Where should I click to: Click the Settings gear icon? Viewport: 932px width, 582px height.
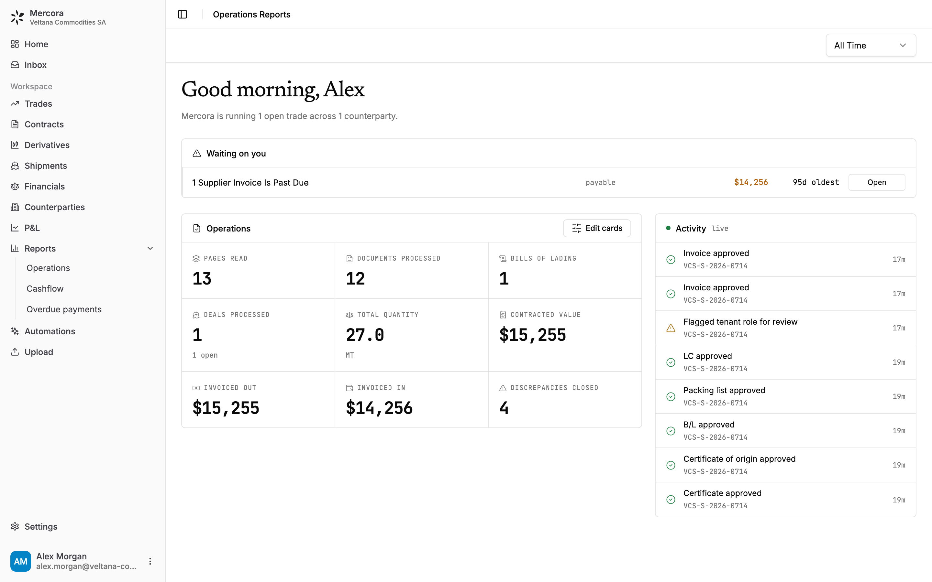tap(15, 526)
